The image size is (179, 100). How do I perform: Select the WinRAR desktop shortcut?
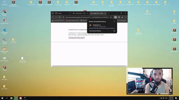click(4, 68)
